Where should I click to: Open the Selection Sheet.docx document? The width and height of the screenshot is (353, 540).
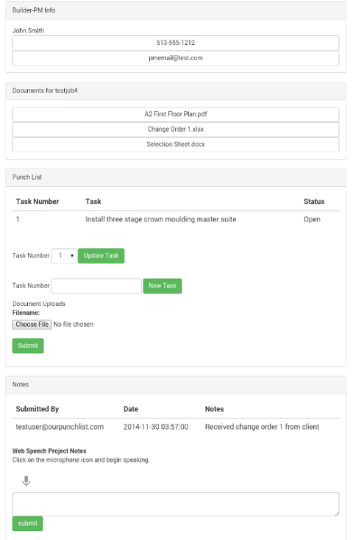(x=176, y=145)
